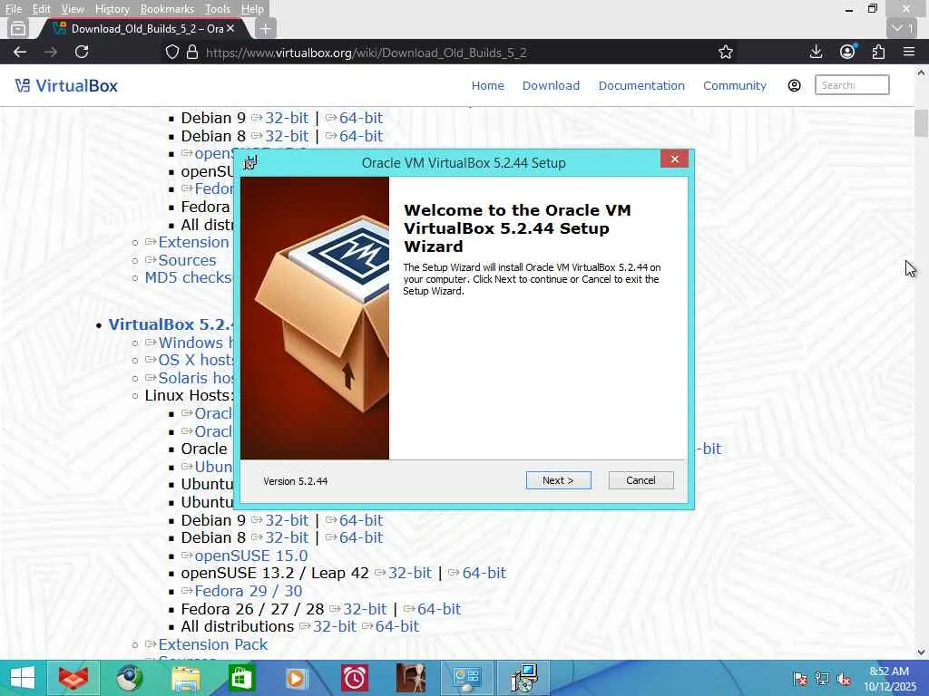Screen dimensions: 929x696
Task: Open the red alarm clock taskbar icon
Action: pos(355,678)
